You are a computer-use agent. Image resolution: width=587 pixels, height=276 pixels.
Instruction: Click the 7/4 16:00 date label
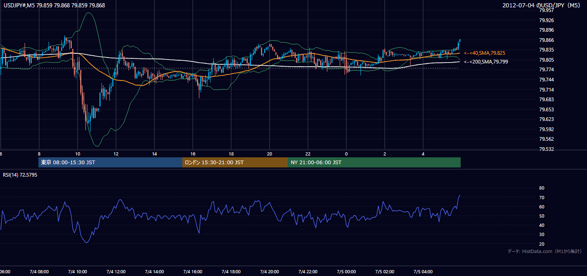193,272
